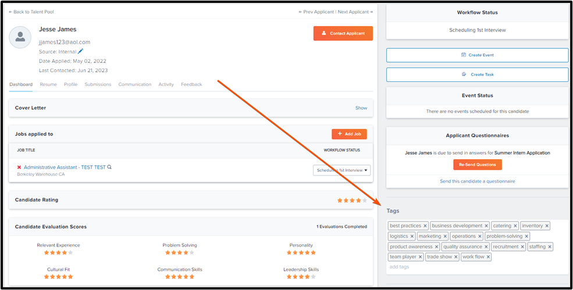Show the Cover Letter section
This screenshot has width=573, height=290.
pyautogui.click(x=361, y=108)
